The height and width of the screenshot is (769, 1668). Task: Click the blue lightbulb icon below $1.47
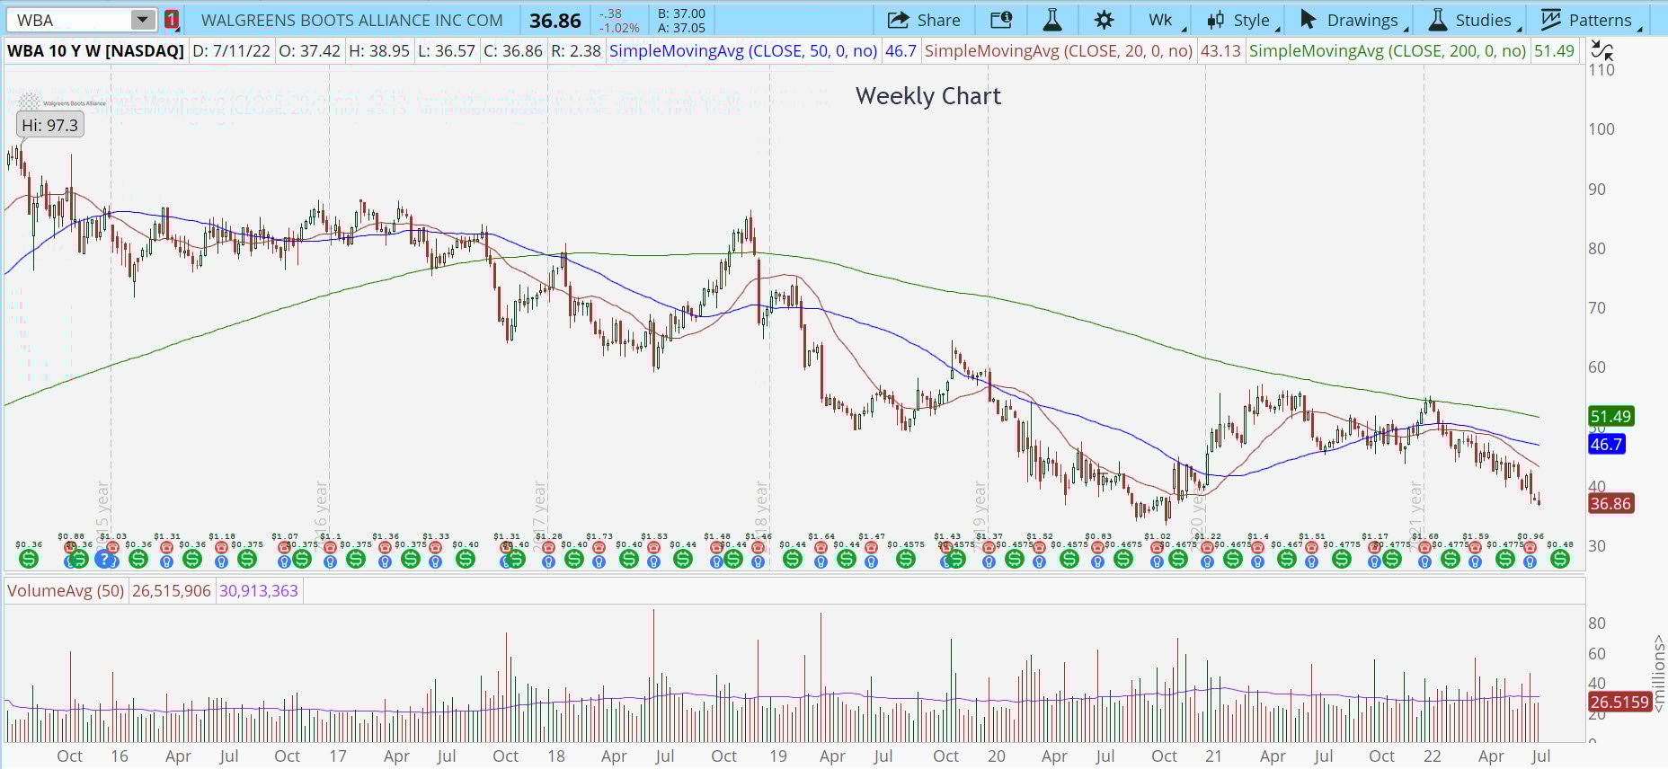coord(871,561)
